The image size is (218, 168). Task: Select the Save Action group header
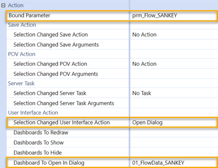(x=22, y=25)
